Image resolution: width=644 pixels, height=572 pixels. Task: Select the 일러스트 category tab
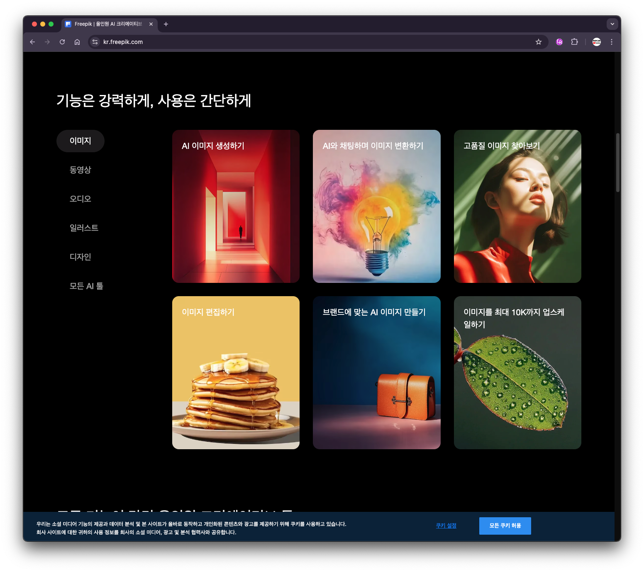(x=84, y=228)
